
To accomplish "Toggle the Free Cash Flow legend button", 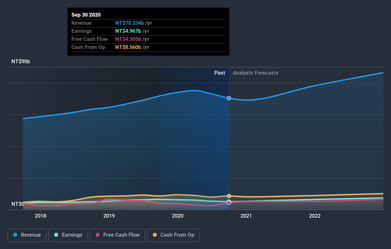I will (x=118, y=235).
